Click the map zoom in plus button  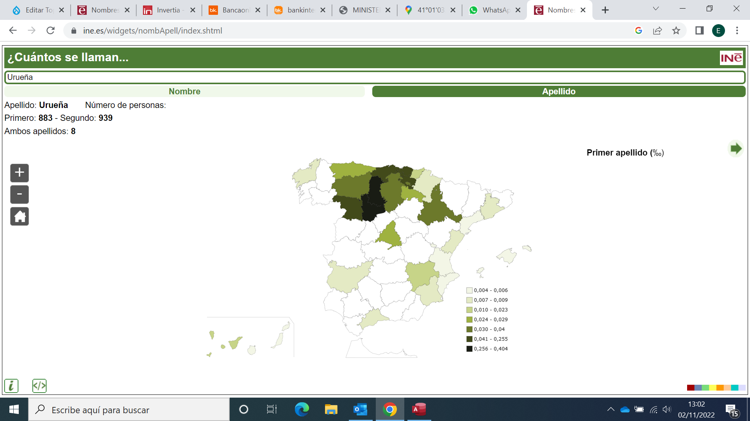coord(20,173)
